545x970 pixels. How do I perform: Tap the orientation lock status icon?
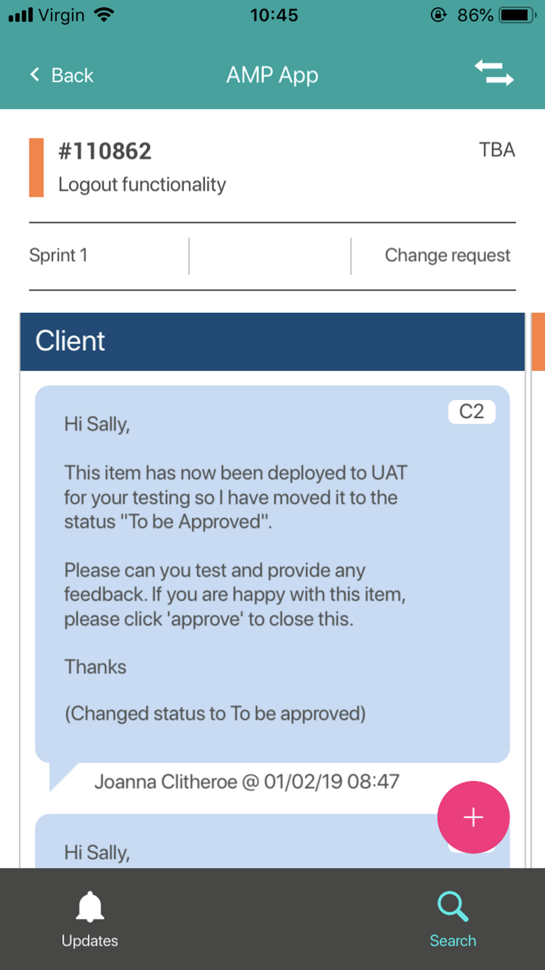[439, 15]
